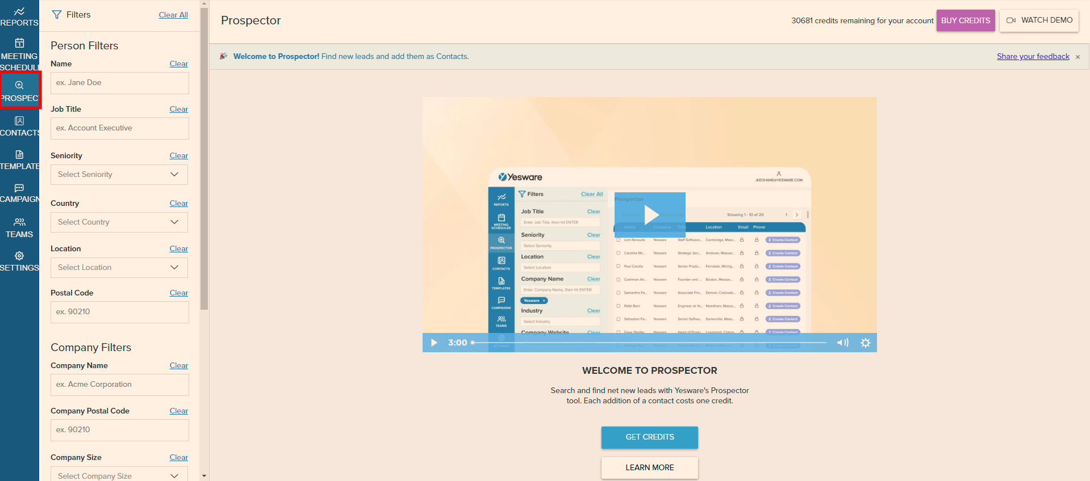This screenshot has width=1090, height=481.
Task: Click the WATCH DEMO button
Action: [x=1039, y=20]
